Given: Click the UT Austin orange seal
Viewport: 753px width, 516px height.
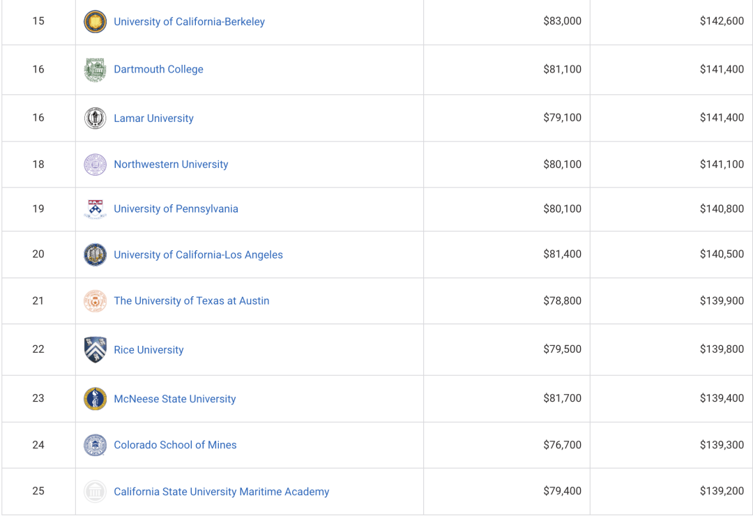Looking at the screenshot, I should [x=95, y=301].
